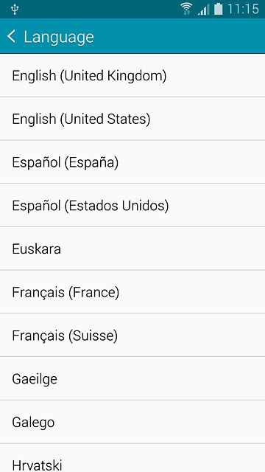265x472 pixels.
Task: Pick Français (France) language
Action: [x=132, y=292]
